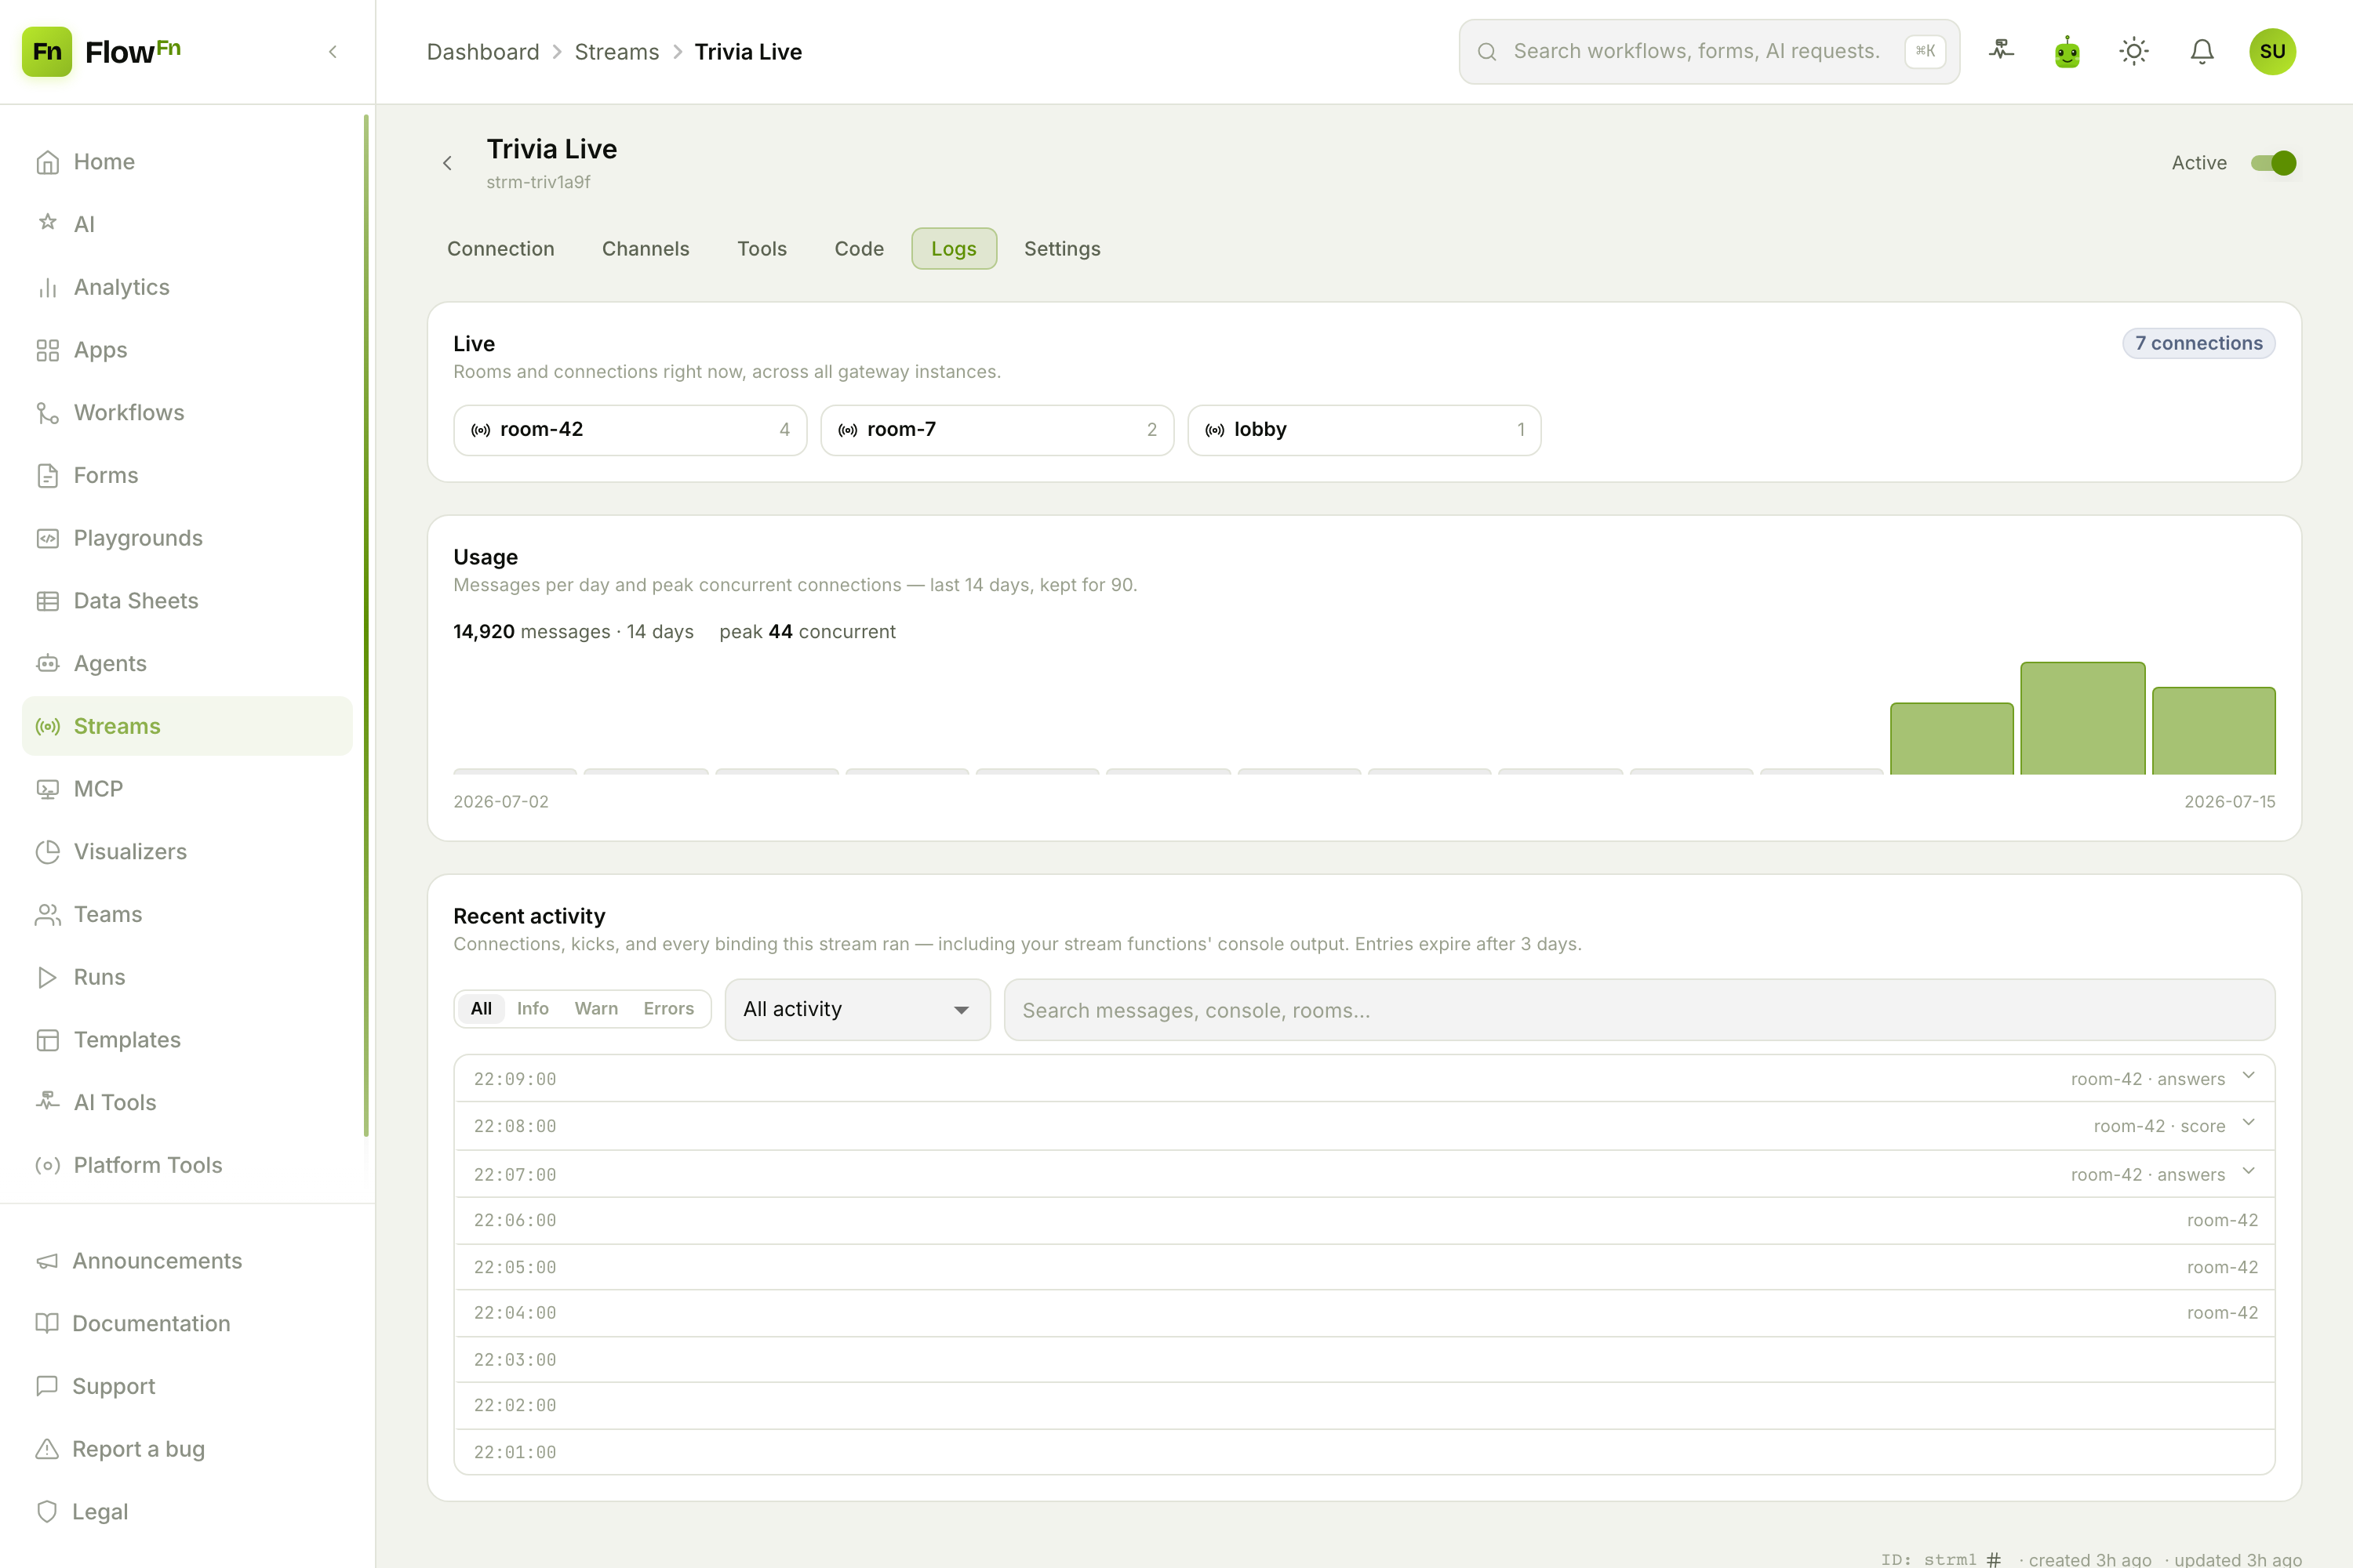The height and width of the screenshot is (1568, 2353).
Task: Focus the Search messages, console, rooms field
Action: (x=1638, y=1010)
